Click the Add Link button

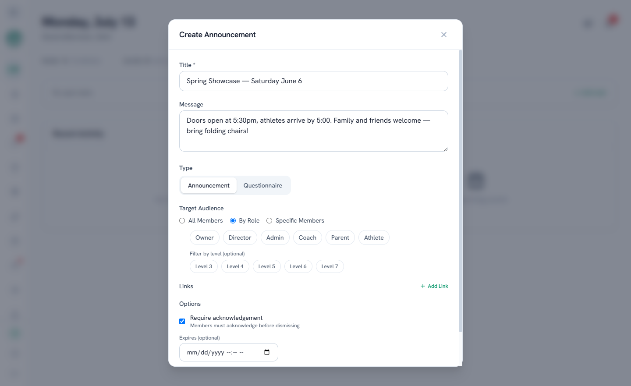pos(434,286)
